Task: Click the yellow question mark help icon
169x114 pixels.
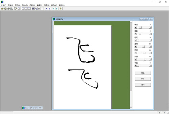Action: pyautogui.click(x=61, y=9)
